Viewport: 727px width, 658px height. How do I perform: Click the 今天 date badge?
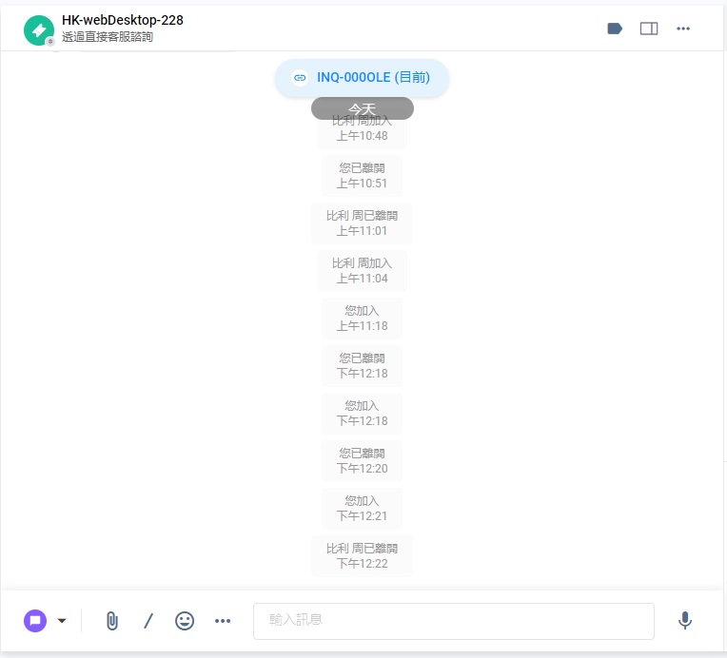click(x=363, y=108)
